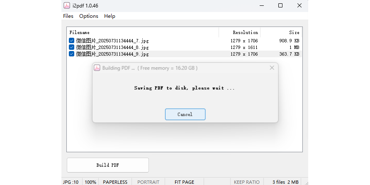Click the 100% scale status item
Viewport: 370px width, 185px height.
[90, 182]
